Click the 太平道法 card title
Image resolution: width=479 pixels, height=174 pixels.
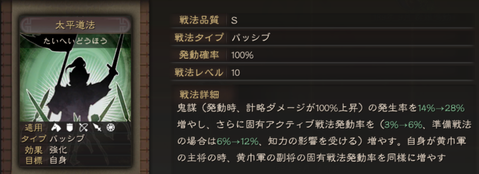tap(75, 25)
